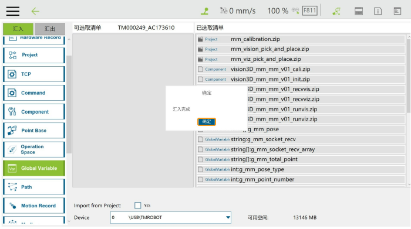411x229 pixels.
Task: Confirm the dialog with 确定 button
Action: [x=207, y=122]
